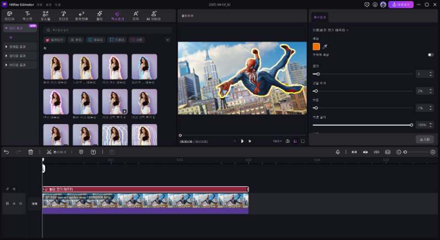Click the eyedropper color picker icon
440x240 pixels.
coord(324,47)
